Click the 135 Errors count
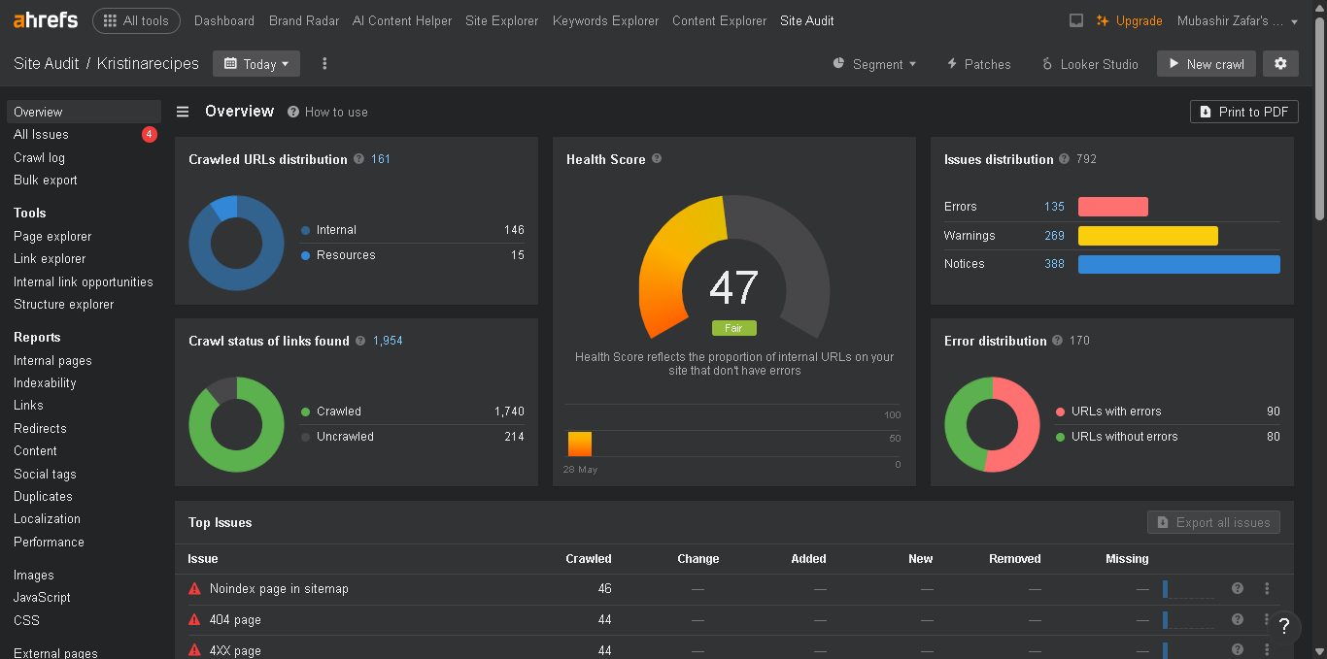The width and height of the screenshot is (1327, 659). pyautogui.click(x=1054, y=207)
